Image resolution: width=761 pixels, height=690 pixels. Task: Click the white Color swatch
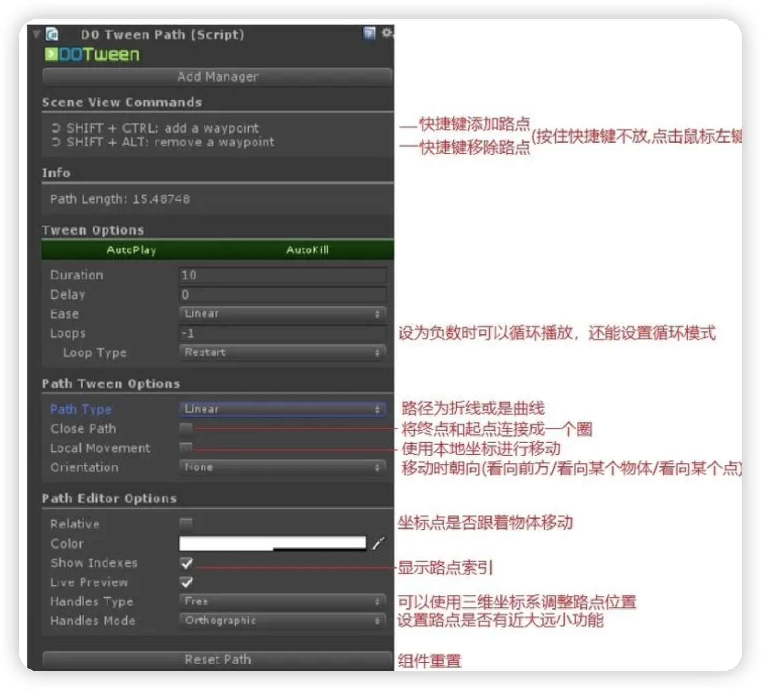pyautogui.click(x=273, y=543)
